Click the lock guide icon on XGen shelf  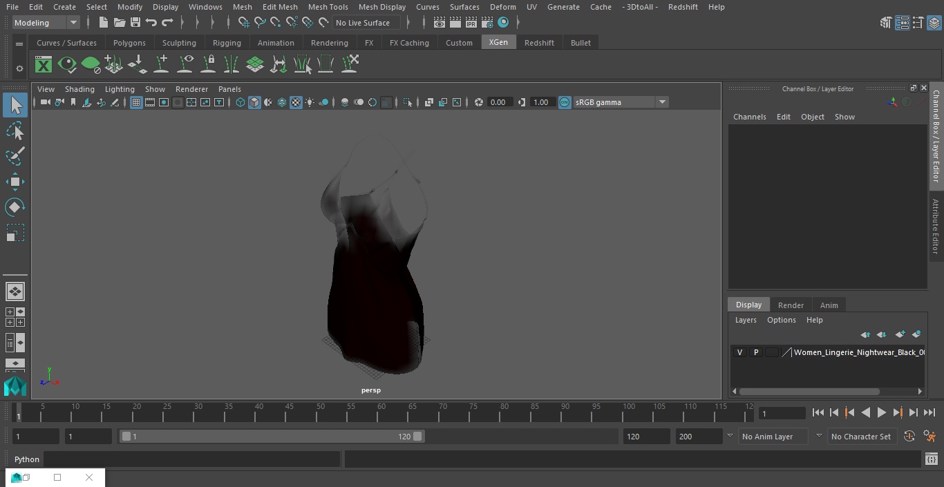click(209, 64)
